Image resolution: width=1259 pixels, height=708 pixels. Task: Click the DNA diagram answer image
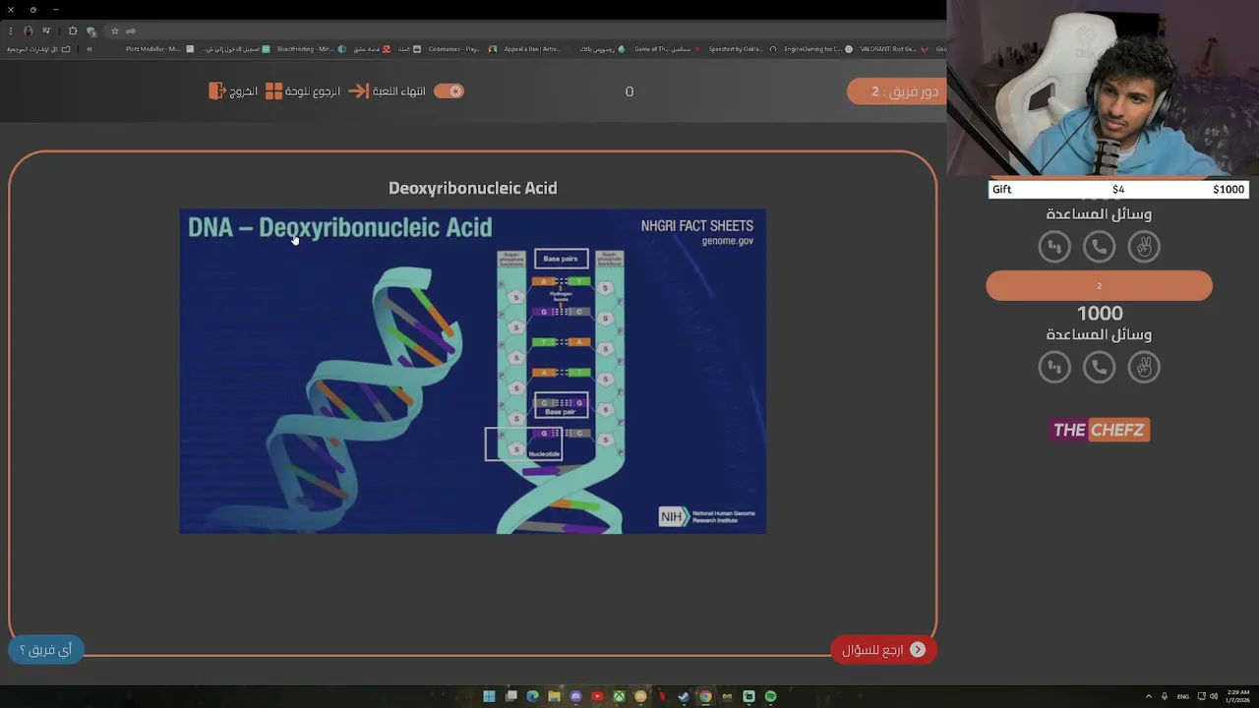click(472, 372)
